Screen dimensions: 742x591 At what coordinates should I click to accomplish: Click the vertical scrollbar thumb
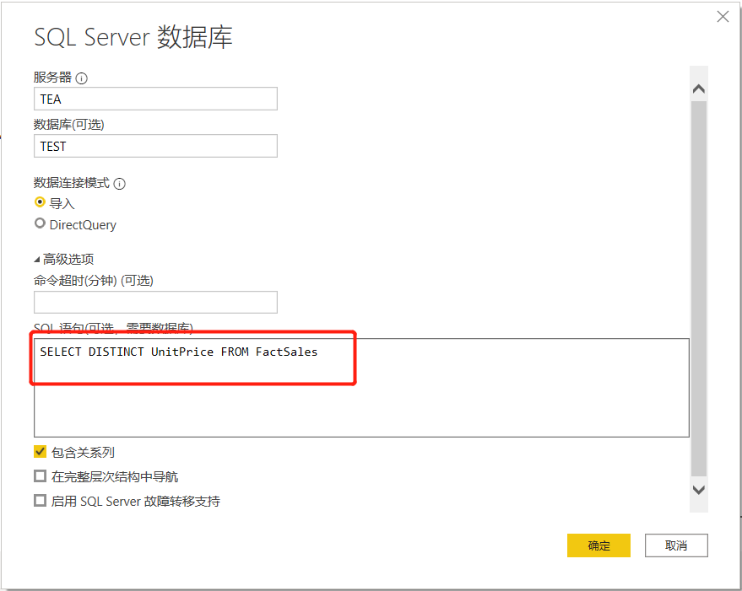[698, 288]
